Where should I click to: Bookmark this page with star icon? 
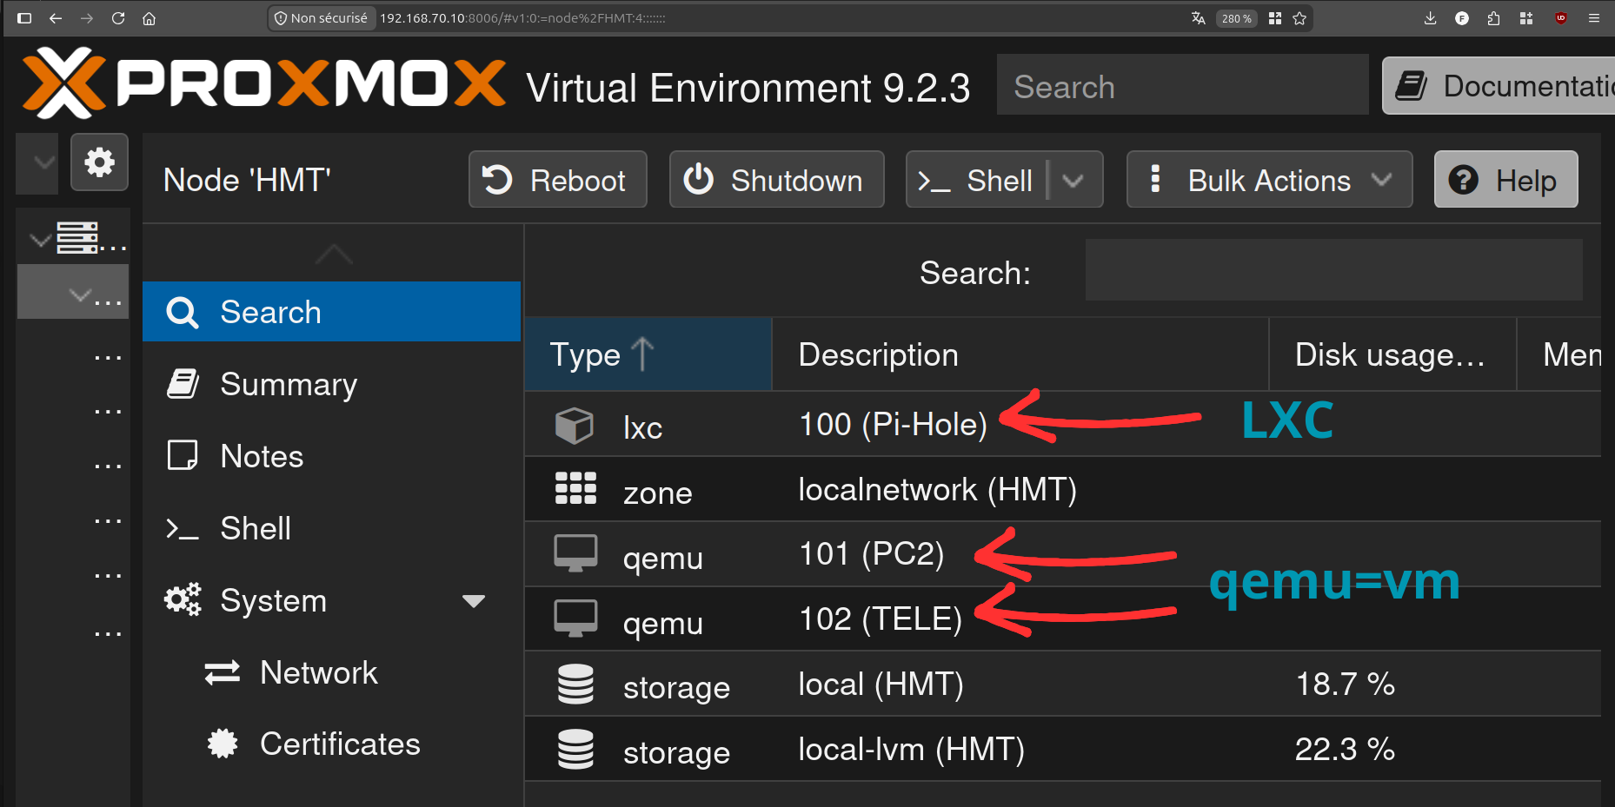click(x=1299, y=18)
